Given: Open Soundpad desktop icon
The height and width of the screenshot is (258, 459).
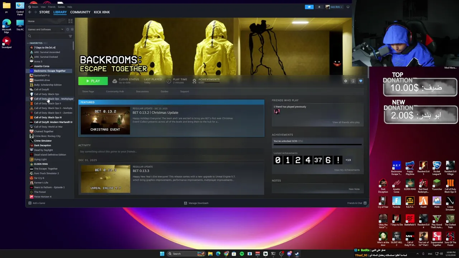Looking at the screenshot, I should (6, 43).
